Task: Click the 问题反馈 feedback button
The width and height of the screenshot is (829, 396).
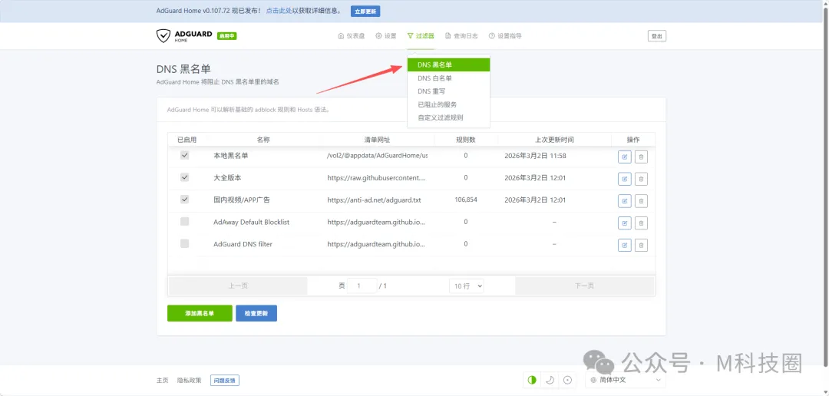Action: pyautogui.click(x=225, y=380)
